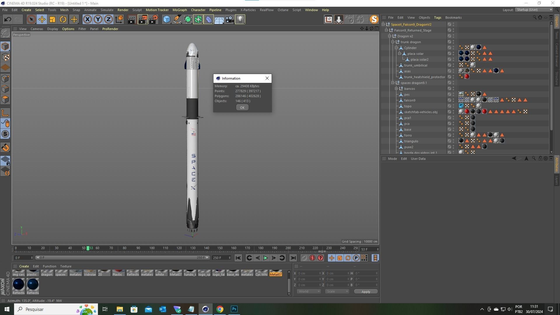This screenshot has width=560, height=315.
Task: Open Google Chrome from the taskbar
Action: pos(220,309)
